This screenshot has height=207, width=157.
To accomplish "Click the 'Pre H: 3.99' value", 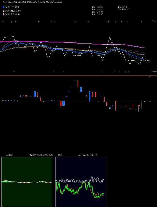I will (98, 9).
